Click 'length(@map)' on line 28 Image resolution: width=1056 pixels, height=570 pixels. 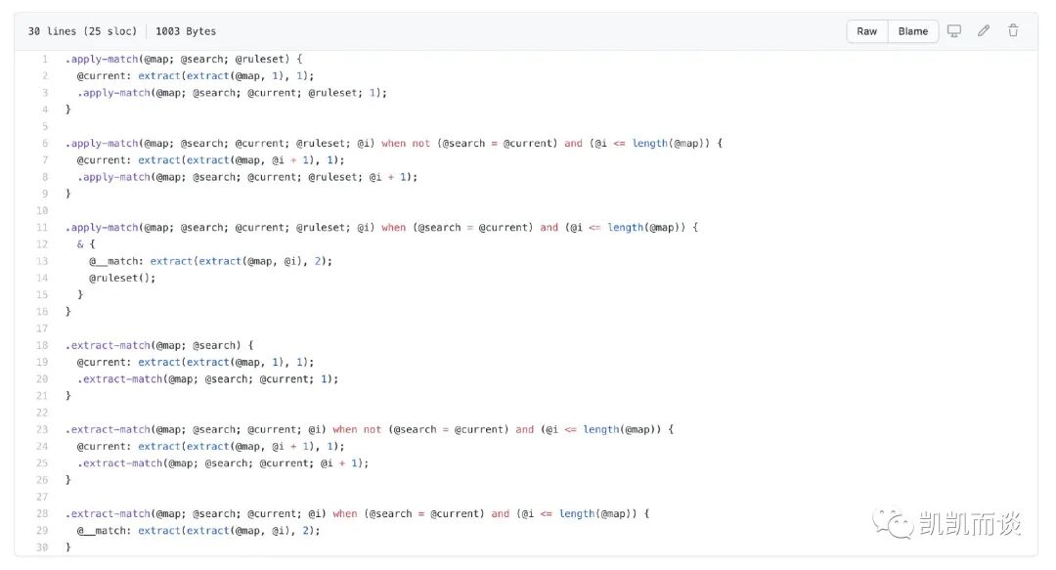(595, 514)
